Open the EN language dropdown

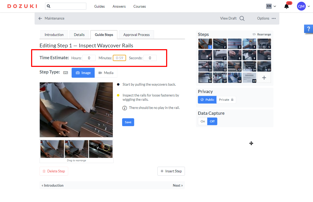pos(271,6)
